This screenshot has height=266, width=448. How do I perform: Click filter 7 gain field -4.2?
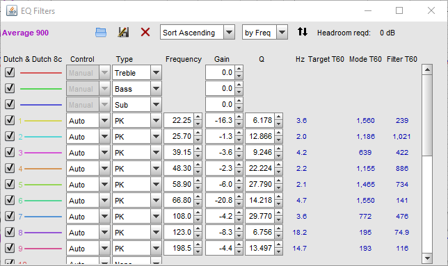(221, 216)
